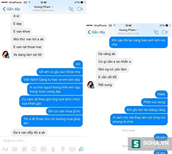
Task: Send a thumbs-up like
Action: pyautogui.click(x=81, y=149)
